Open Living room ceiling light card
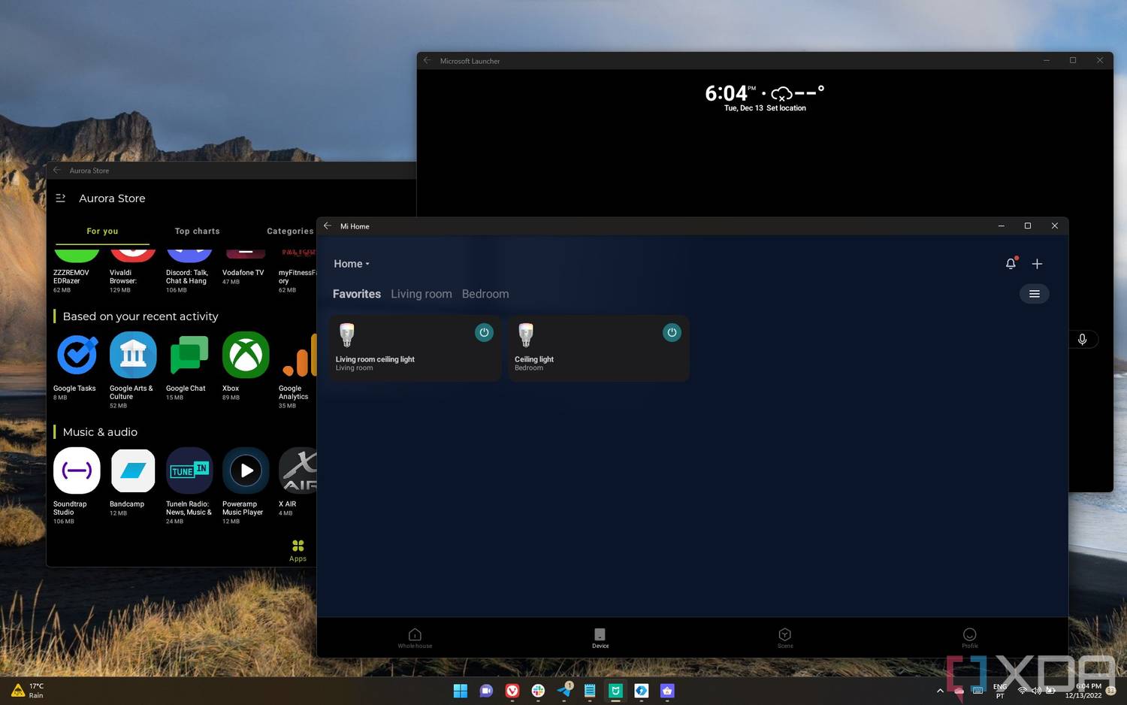 (415, 348)
